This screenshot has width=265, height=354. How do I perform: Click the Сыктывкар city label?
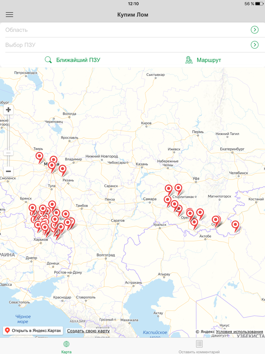pyautogui.click(x=155, y=75)
